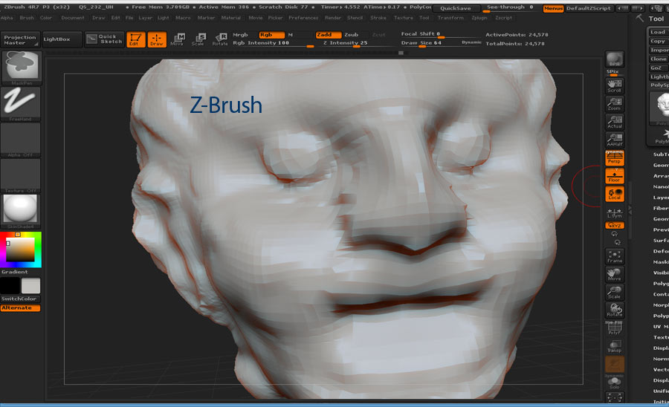Click the Zoom canvas icon
The width and height of the screenshot is (669, 407).
614,104
